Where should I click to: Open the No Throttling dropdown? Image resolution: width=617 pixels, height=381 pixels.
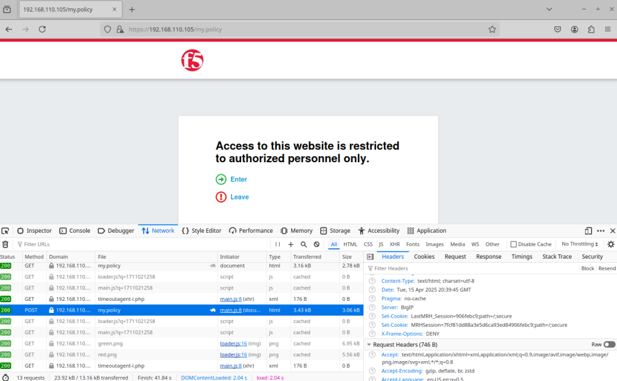click(580, 244)
